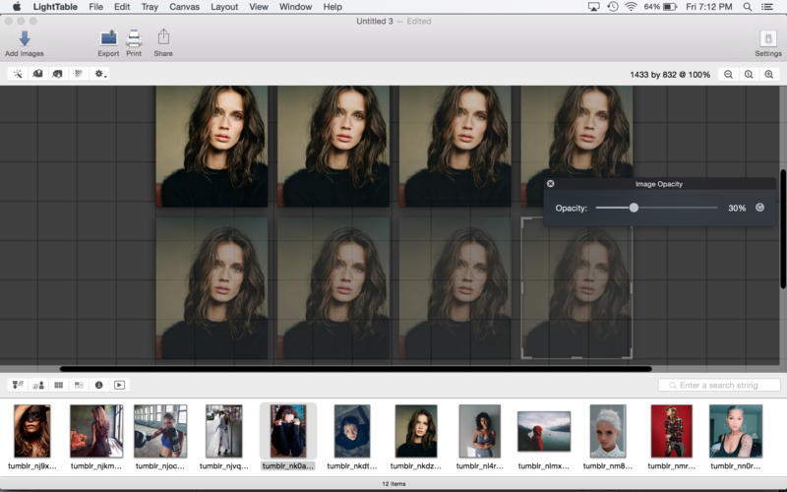
Task: Expand the gear actions dropdown
Action: point(99,74)
